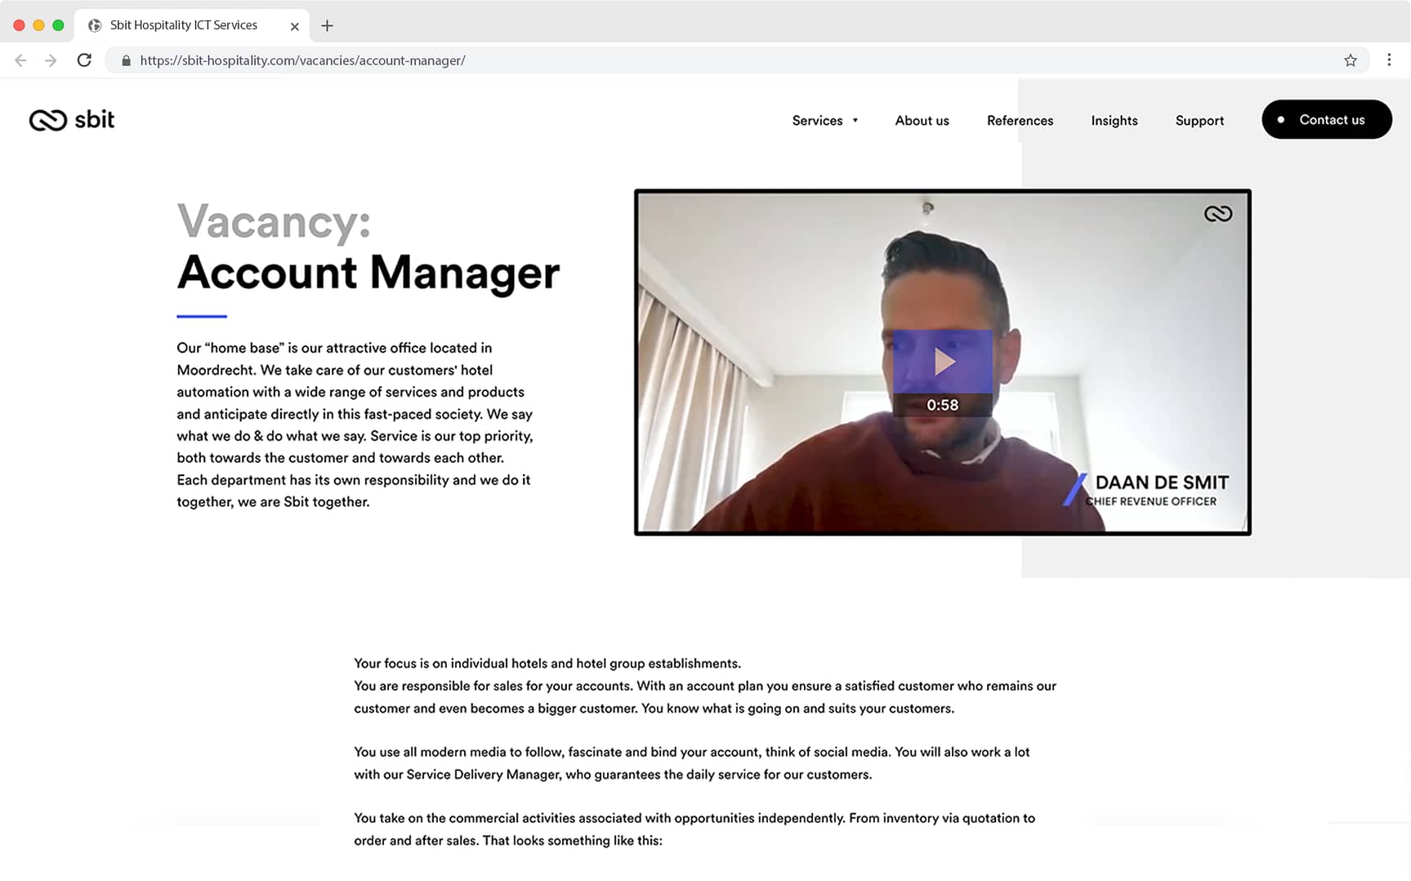Select the Sbit Hospitality ICT Services tab
This screenshot has height=881, width=1411.
coord(192,25)
